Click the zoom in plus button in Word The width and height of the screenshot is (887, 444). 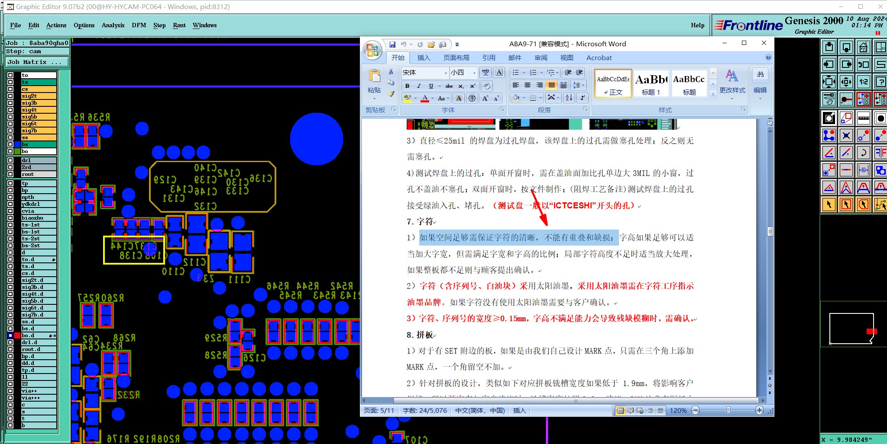(759, 410)
